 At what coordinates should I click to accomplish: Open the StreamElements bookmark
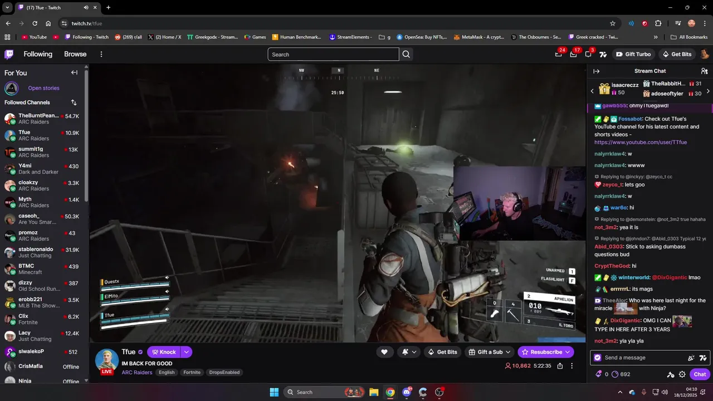350,37
